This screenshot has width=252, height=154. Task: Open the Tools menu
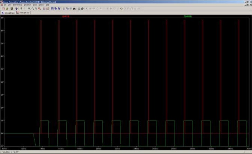[35, 5]
